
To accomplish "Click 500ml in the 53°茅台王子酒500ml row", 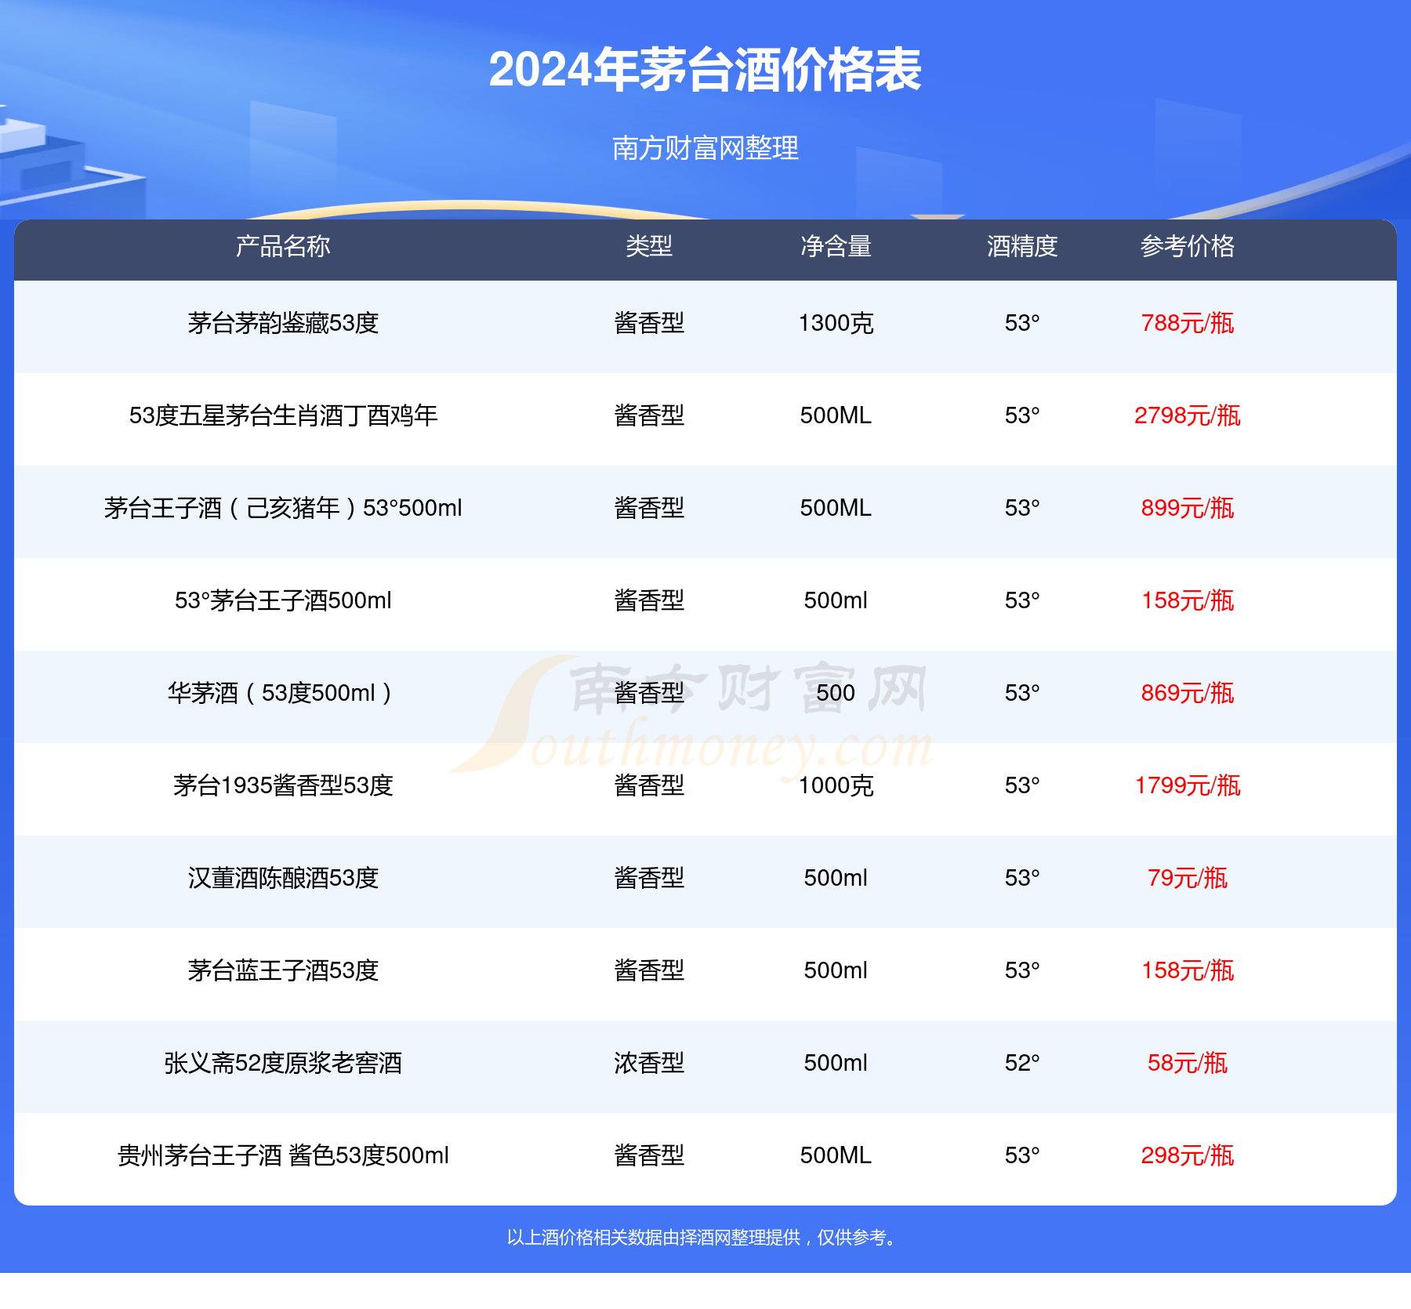I will point(836,600).
